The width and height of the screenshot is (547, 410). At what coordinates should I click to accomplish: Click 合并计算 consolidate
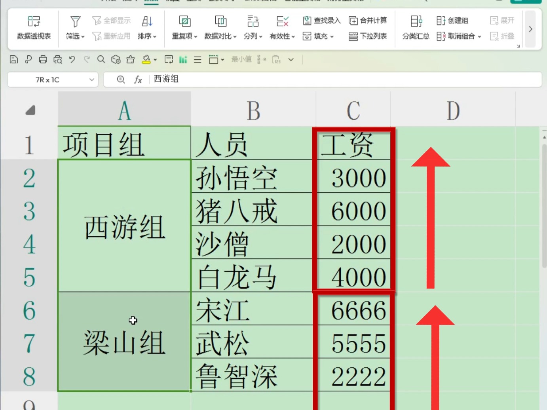coord(368,20)
